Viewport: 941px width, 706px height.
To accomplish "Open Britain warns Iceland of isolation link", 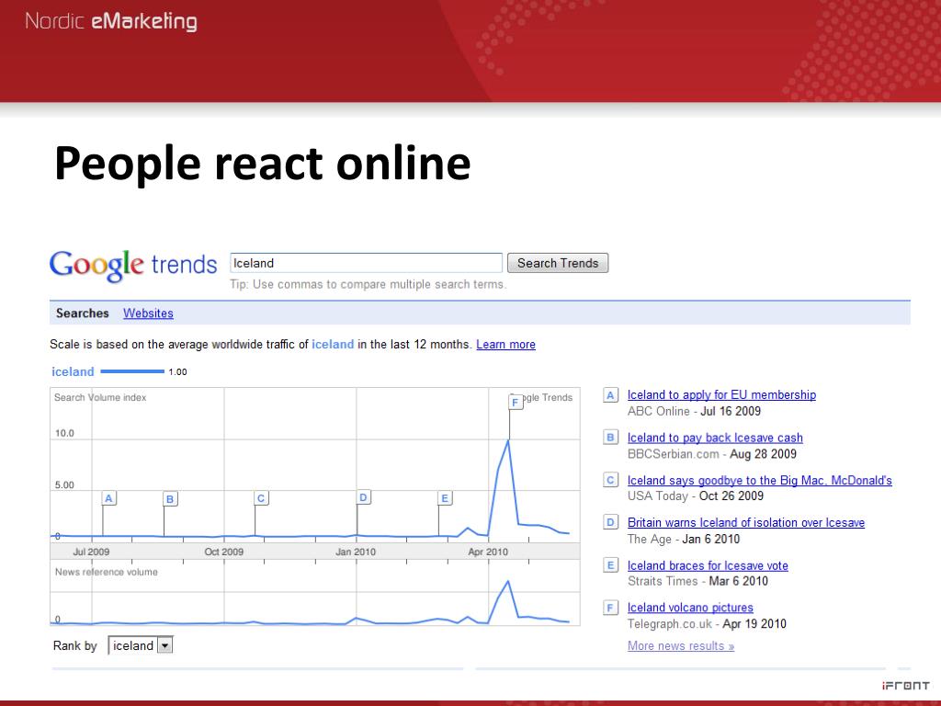I will click(x=746, y=522).
